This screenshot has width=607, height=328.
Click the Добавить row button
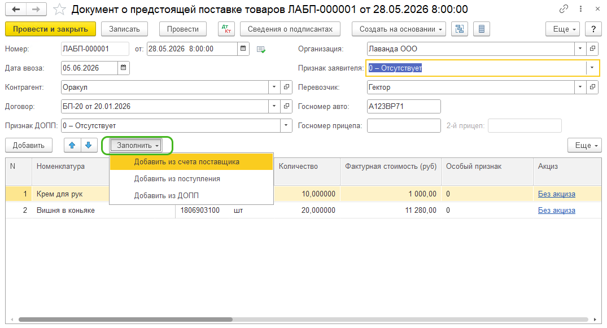pos(29,145)
